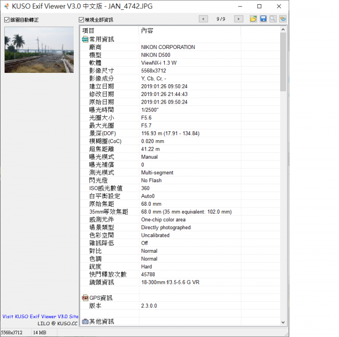
Task: Go to next image with the > button
Action: coord(238,19)
